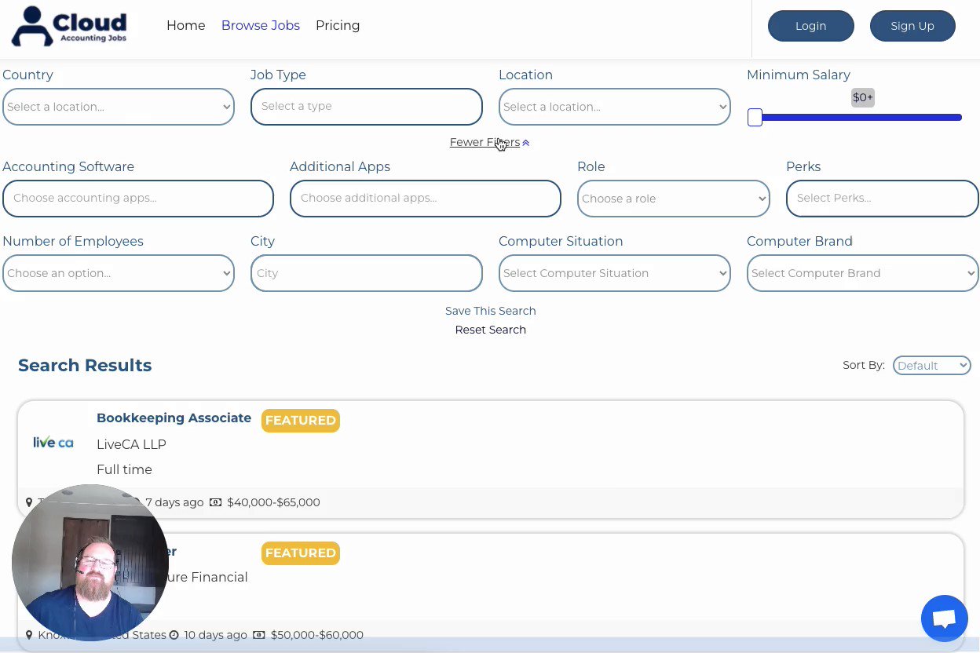Image resolution: width=980 pixels, height=653 pixels.
Task: Click the Full time label
Action: point(124,470)
